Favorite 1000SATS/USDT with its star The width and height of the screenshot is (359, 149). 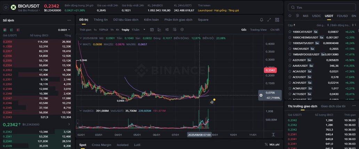tap(290, 43)
